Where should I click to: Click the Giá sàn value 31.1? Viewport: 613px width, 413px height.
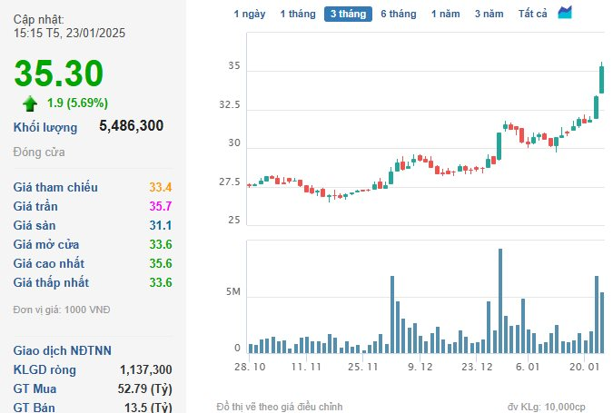tap(160, 225)
